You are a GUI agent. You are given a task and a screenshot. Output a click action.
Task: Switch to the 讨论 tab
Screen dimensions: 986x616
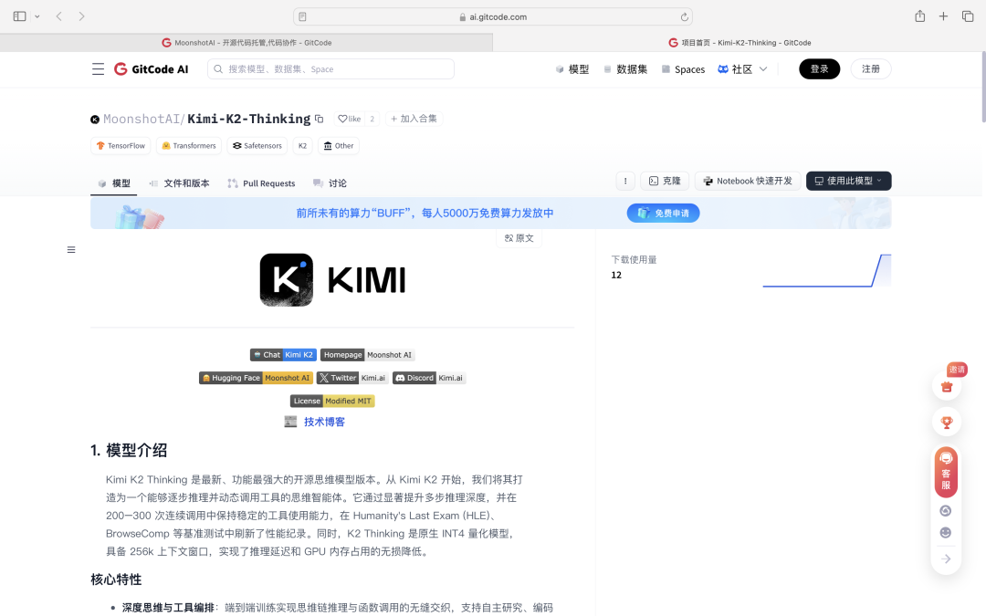pyautogui.click(x=330, y=183)
